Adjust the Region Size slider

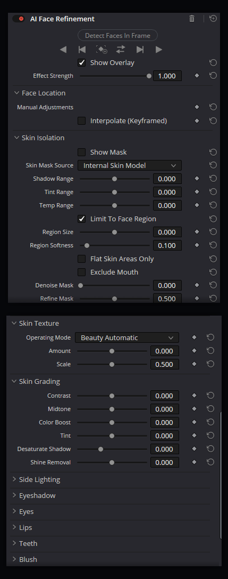(115, 232)
